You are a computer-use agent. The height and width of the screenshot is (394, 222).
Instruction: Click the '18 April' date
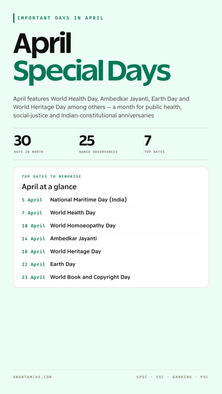click(x=34, y=252)
